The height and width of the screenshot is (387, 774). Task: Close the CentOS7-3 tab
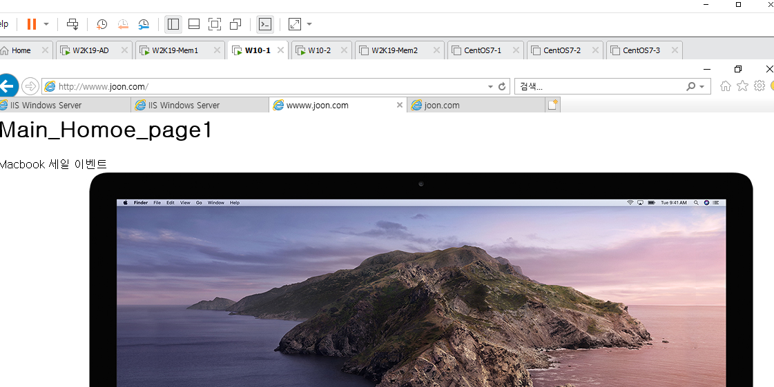point(675,50)
